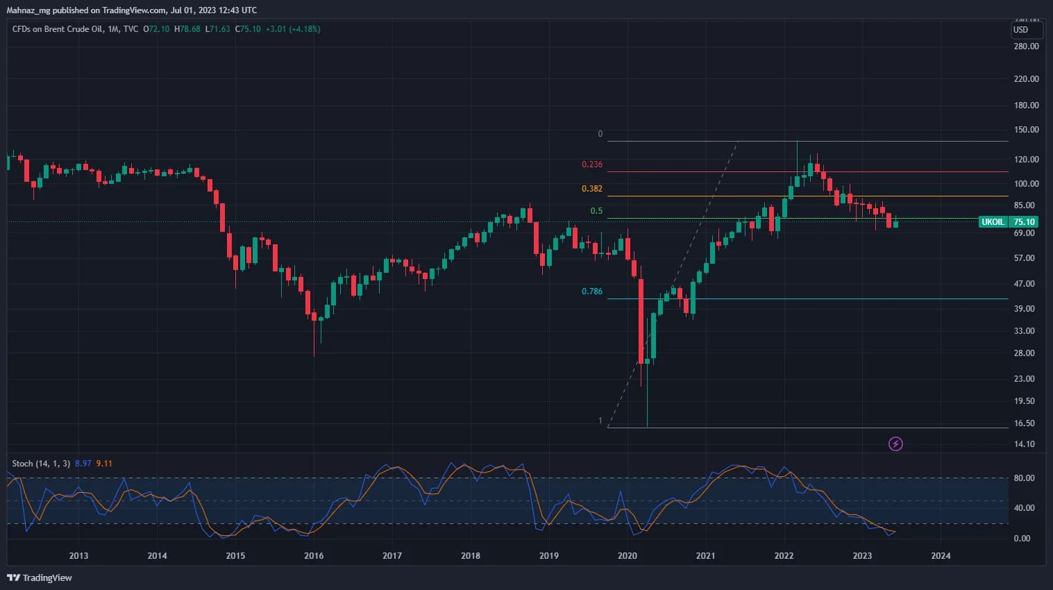Click 23.00 on the price axis
The height and width of the screenshot is (590, 1053).
[1024, 379]
